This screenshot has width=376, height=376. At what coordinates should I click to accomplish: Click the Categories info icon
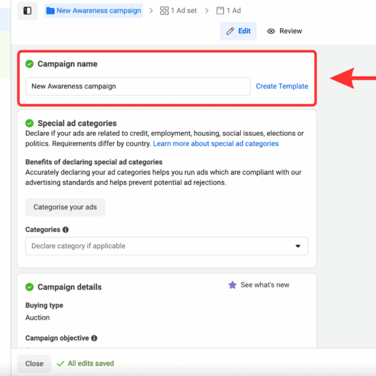(66, 230)
